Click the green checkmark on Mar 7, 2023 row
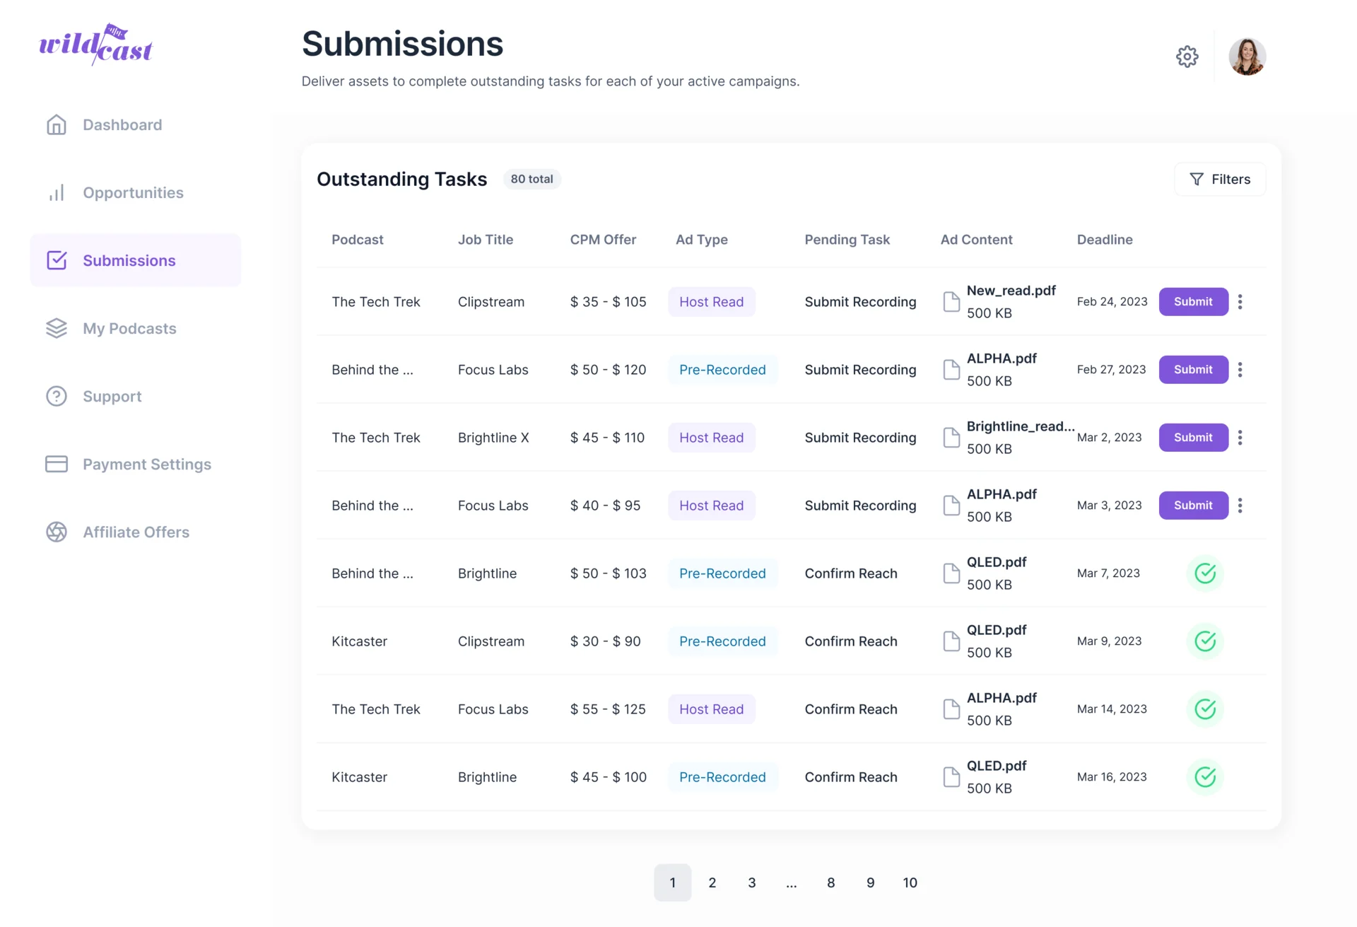 pyautogui.click(x=1205, y=573)
